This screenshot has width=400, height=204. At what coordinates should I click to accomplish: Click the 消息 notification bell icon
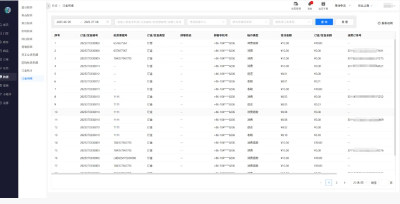click(x=310, y=4)
